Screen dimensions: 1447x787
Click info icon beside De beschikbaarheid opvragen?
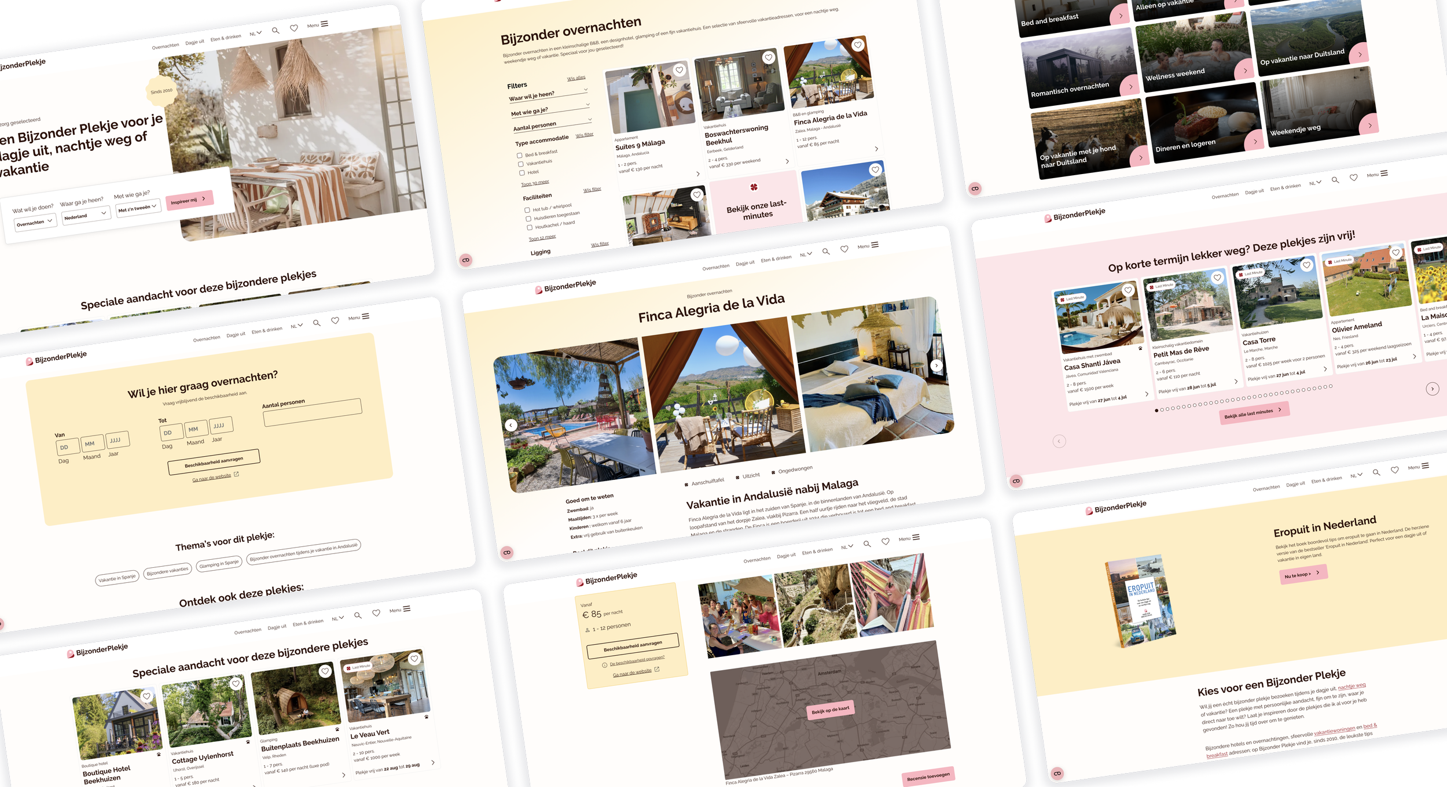(x=605, y=665)
